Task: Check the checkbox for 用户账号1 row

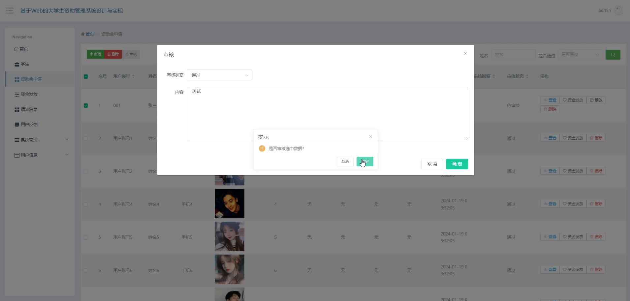Action: 86,138
